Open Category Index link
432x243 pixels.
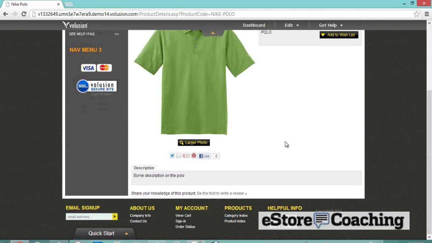236,215
